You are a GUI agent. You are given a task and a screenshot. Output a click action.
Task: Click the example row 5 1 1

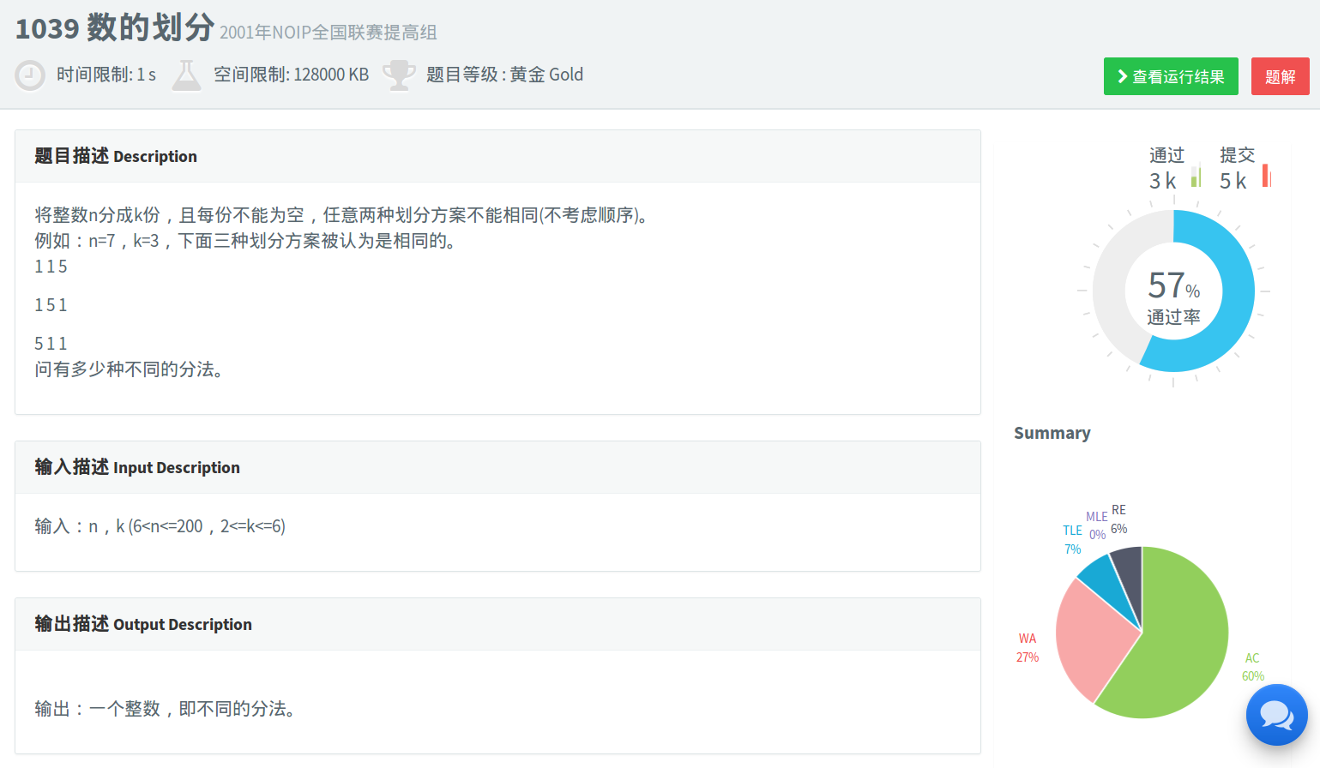51,344
